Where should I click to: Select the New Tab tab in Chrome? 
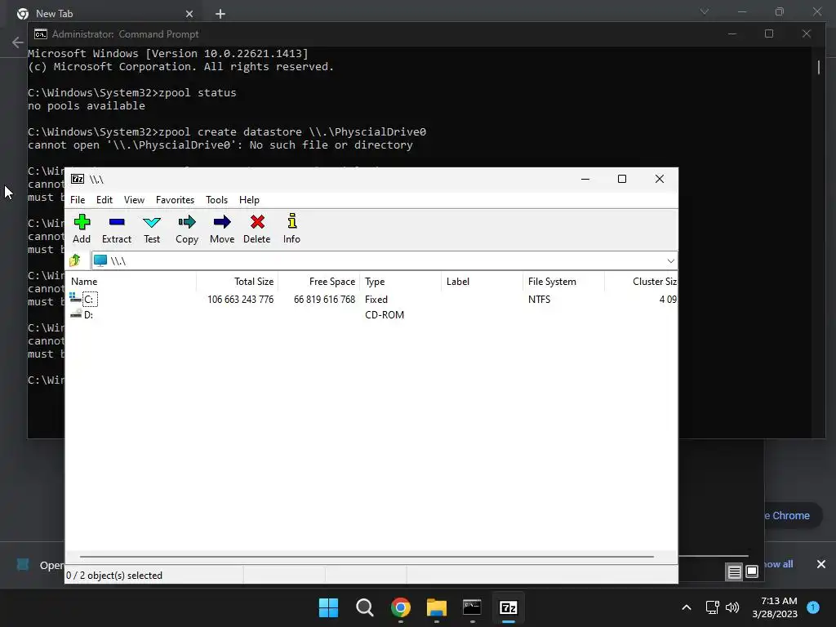[x=104, y=14]
